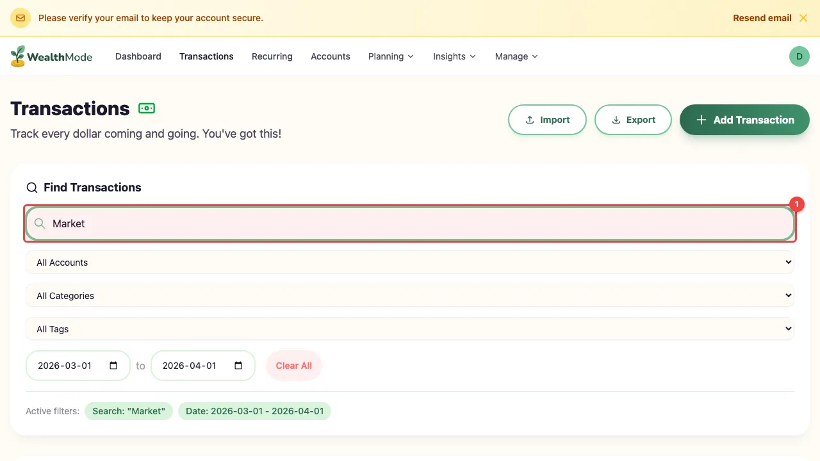
Task: Switch to the Recurring tab
Action: 272,56
